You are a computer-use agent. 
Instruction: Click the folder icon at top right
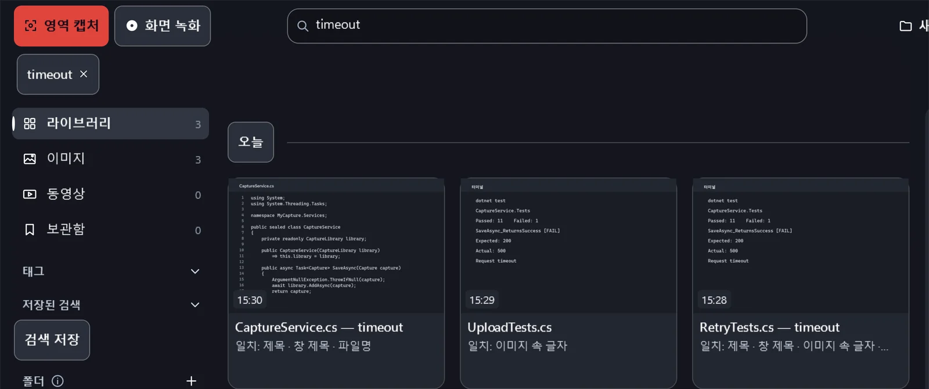(905, 26)
